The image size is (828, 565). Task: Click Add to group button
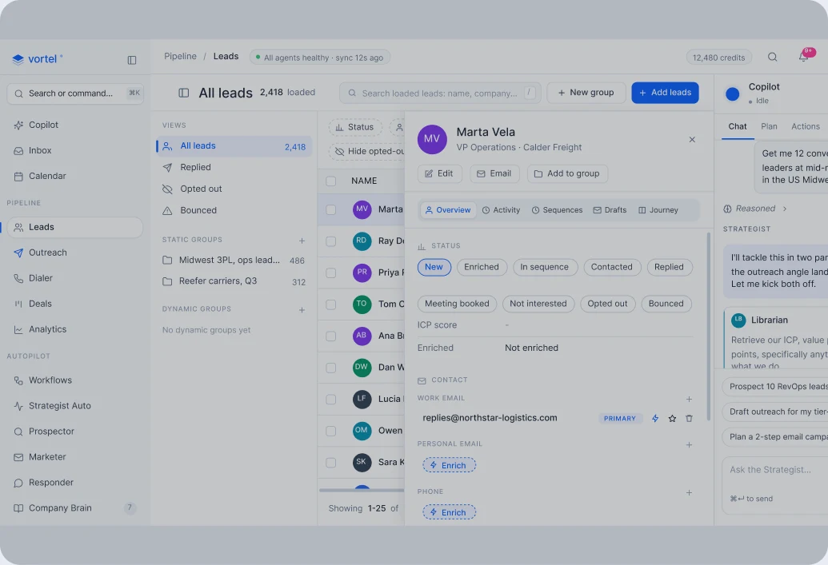[567, 173]
